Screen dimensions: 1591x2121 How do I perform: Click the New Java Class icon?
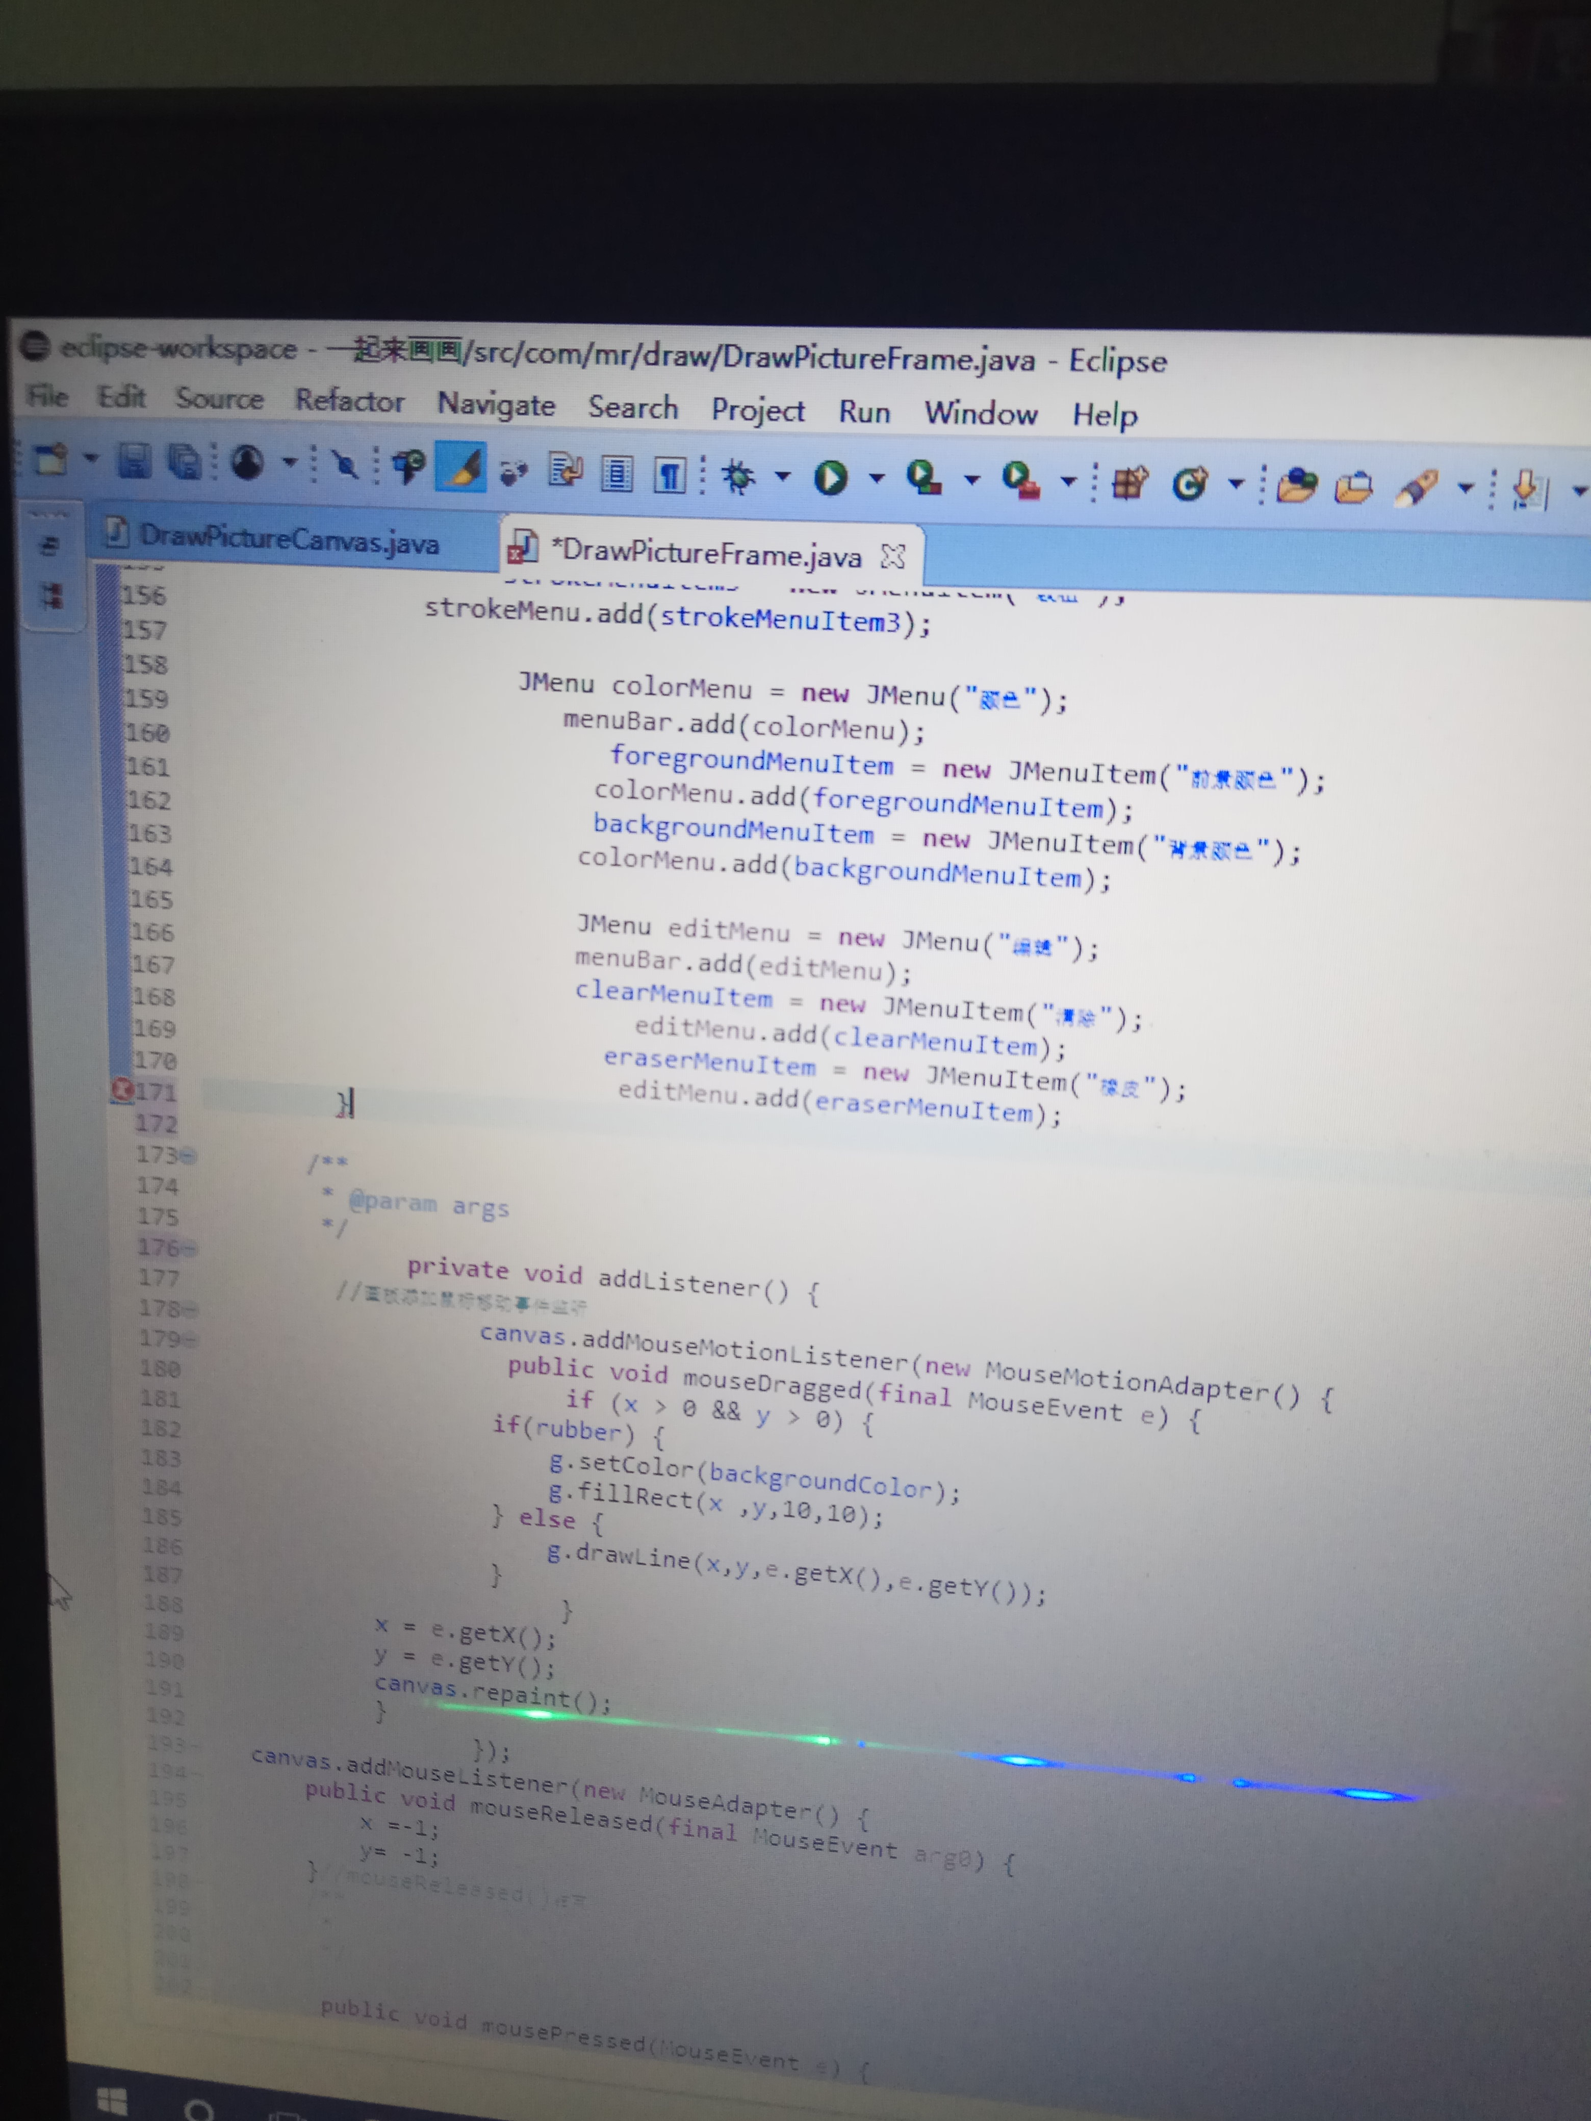[1190, 483]
